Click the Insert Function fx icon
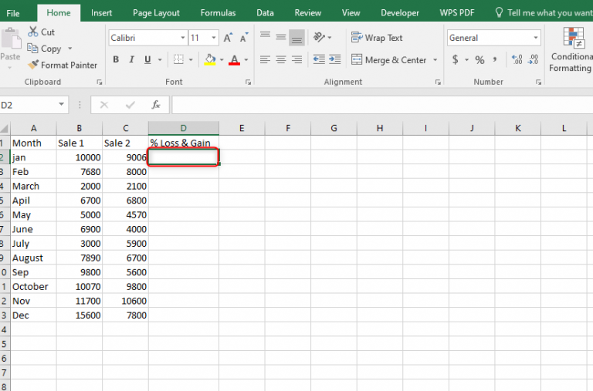593x391 pixels. coord(156,105)
